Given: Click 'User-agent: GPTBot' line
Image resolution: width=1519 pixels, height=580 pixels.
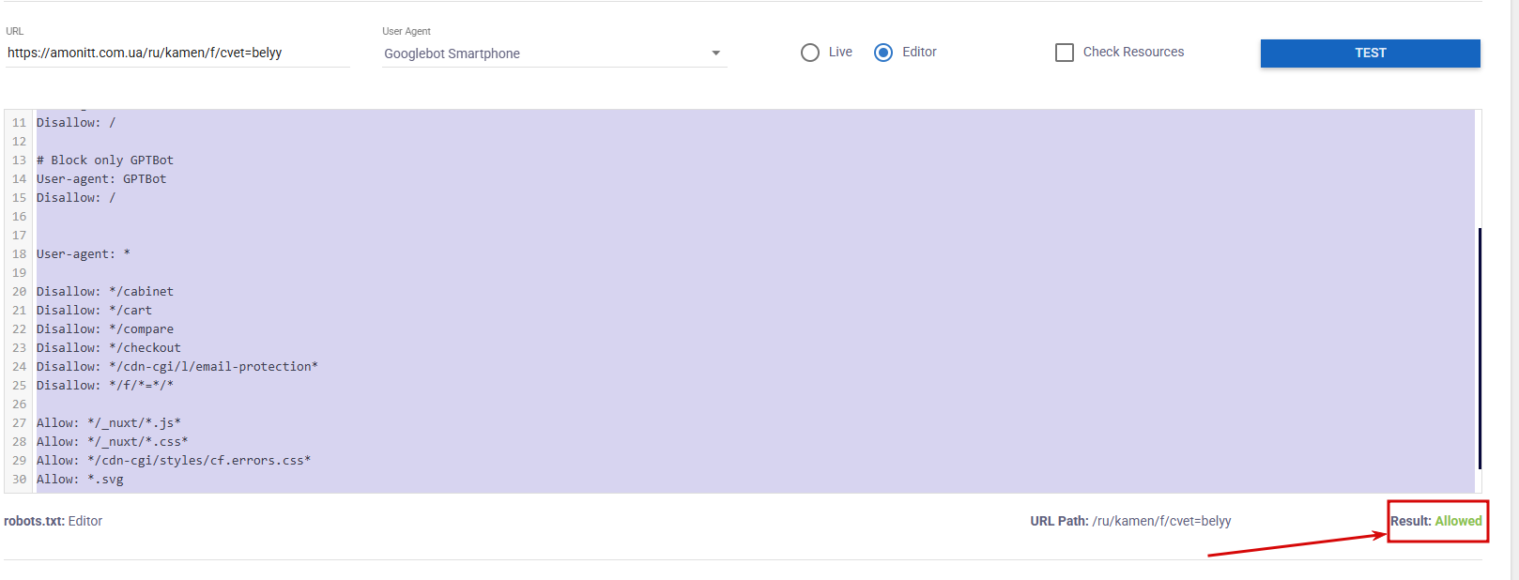Looking at the screenshot, I should click(x=101, y=178).
